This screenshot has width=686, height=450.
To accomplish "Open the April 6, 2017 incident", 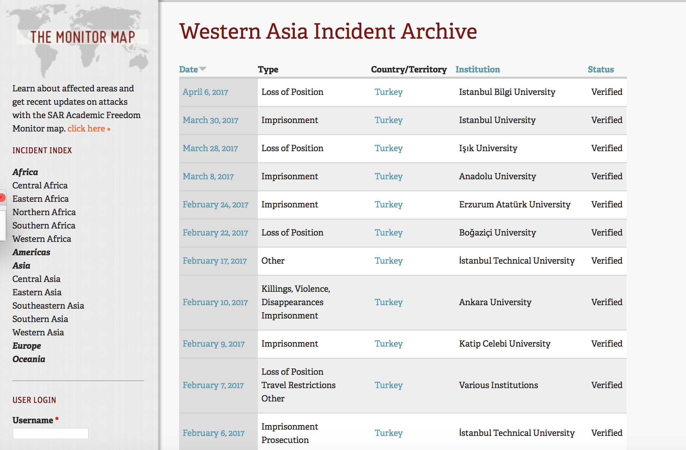I will pyautogui.click(x=205, y=92).
